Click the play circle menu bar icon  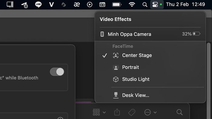point(90,5)
